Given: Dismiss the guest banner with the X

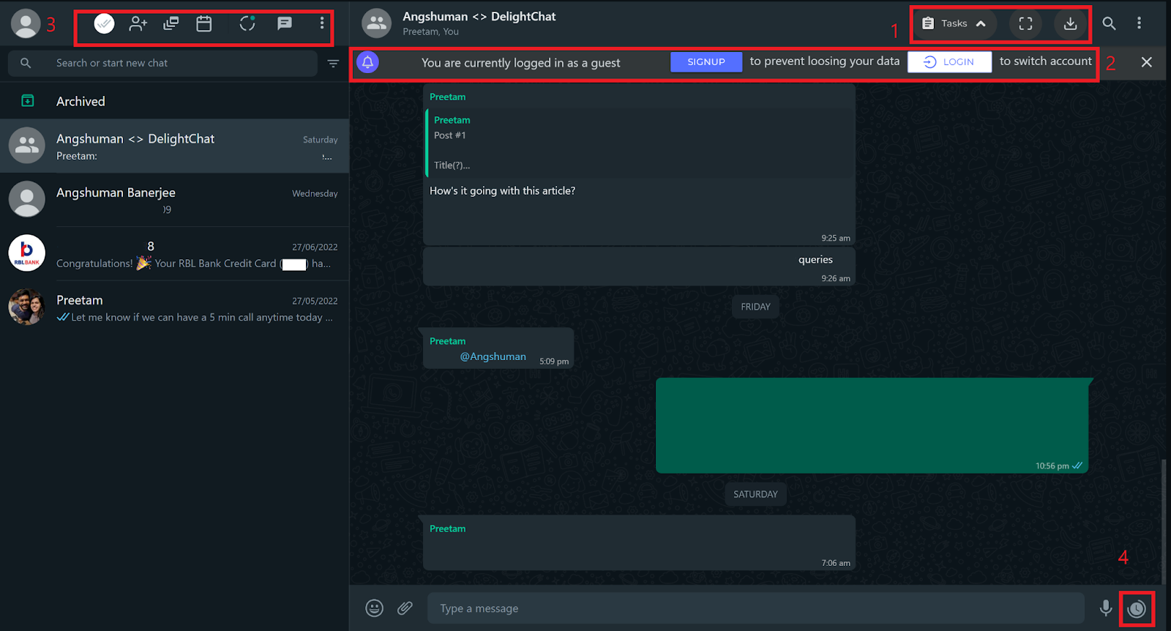Looking at the screenshot, I should [1147, 62].
